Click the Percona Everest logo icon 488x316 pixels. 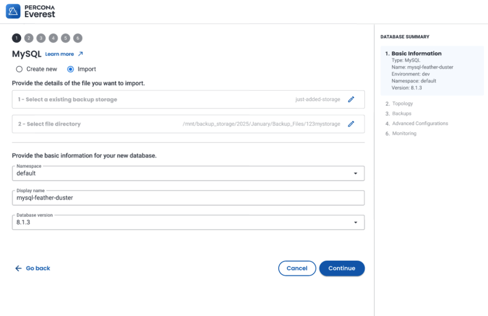pyautogui.click(x=13, y=11)
